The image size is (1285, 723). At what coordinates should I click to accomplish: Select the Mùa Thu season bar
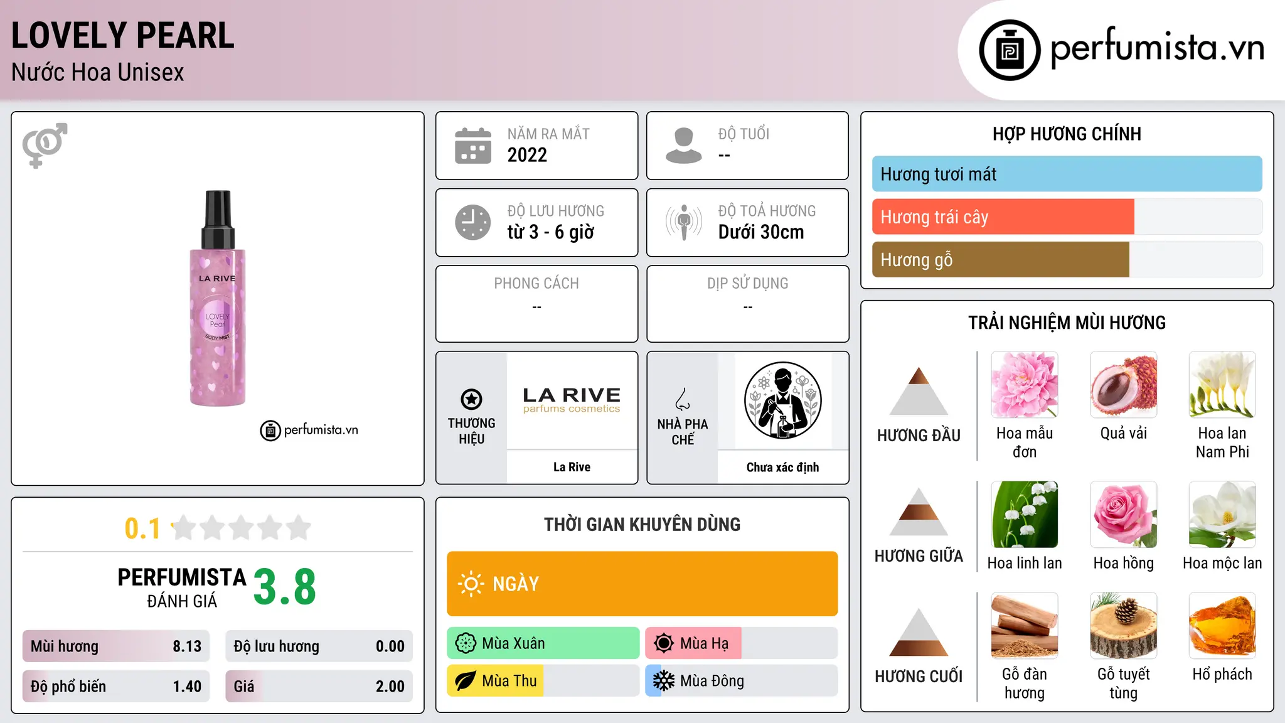click(x=543, y=681)
